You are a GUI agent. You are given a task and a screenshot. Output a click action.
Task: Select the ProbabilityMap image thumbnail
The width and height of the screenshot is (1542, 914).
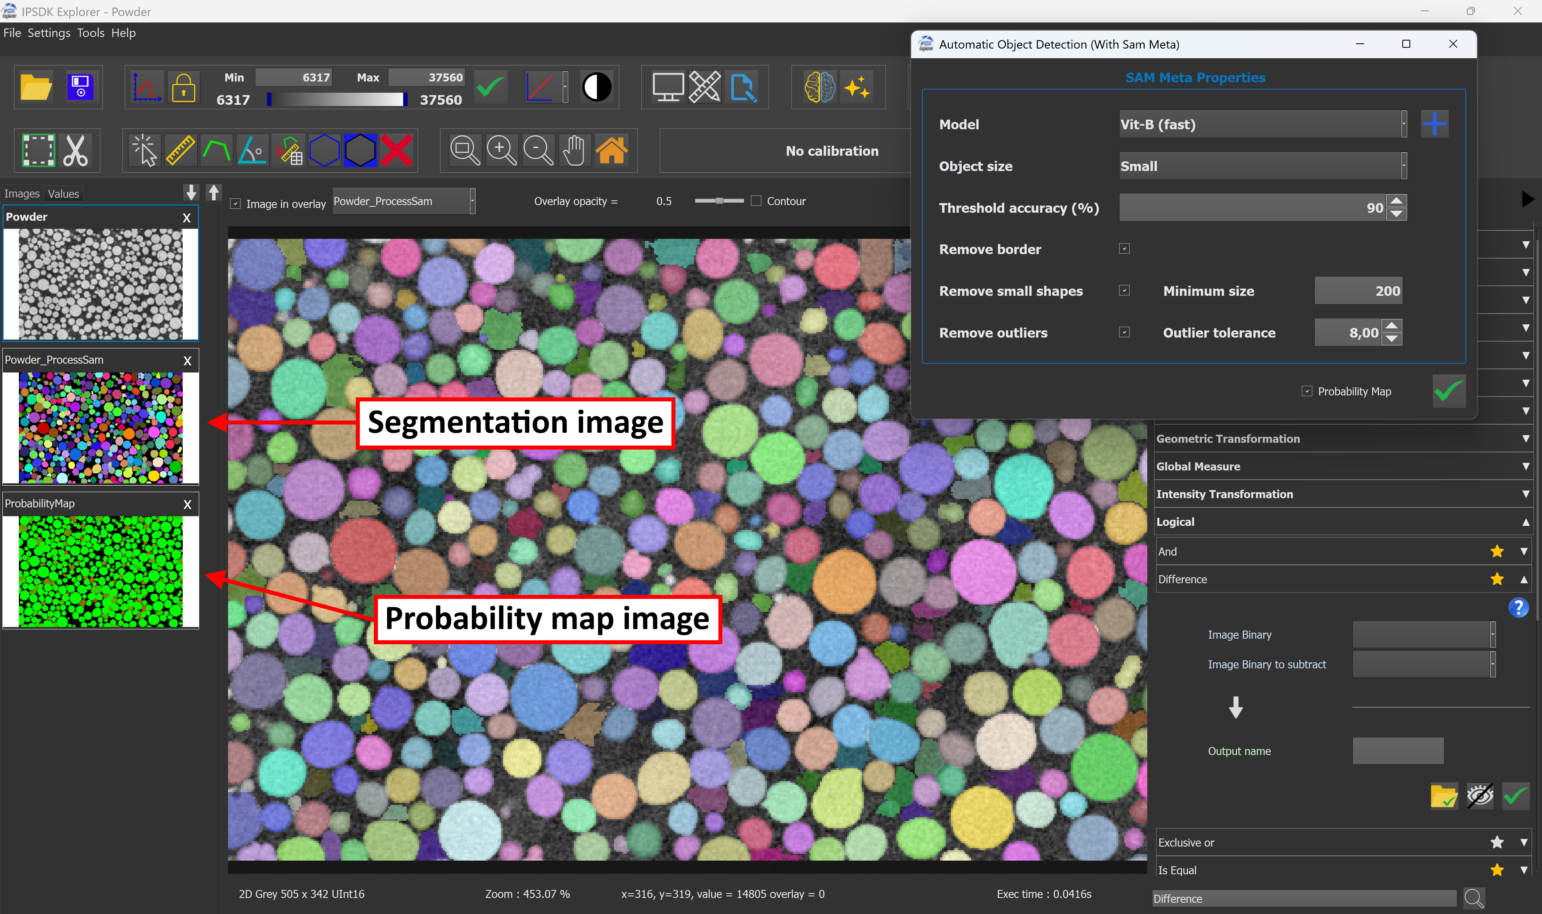(100, 571)
